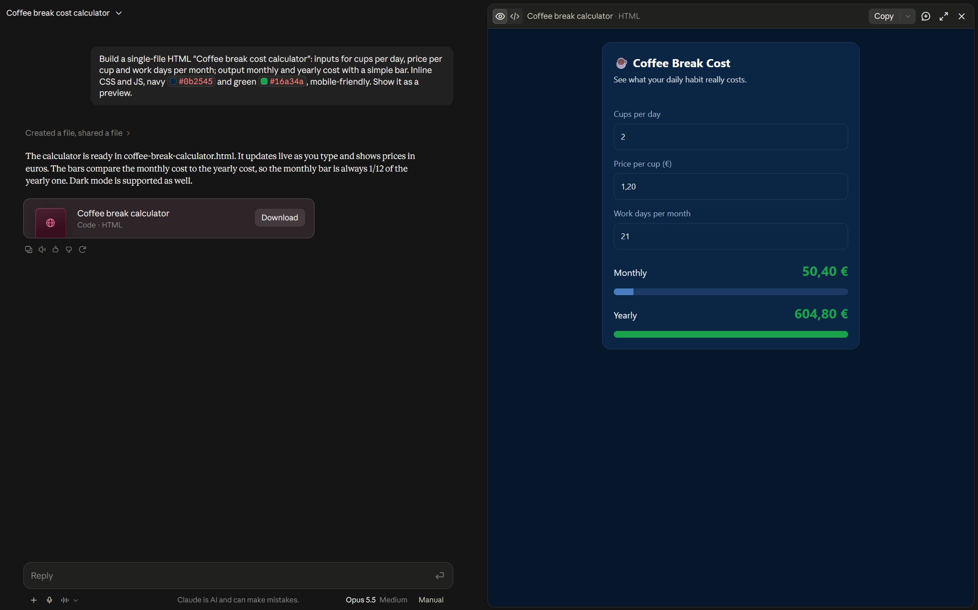Click the Reply message box
This screenshot has width=978, height=610.
click(238, 576)
